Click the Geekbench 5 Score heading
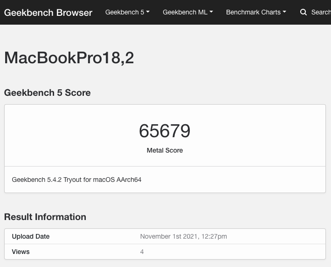Screen dimensions: 331x267 click(x=47, y=93)
